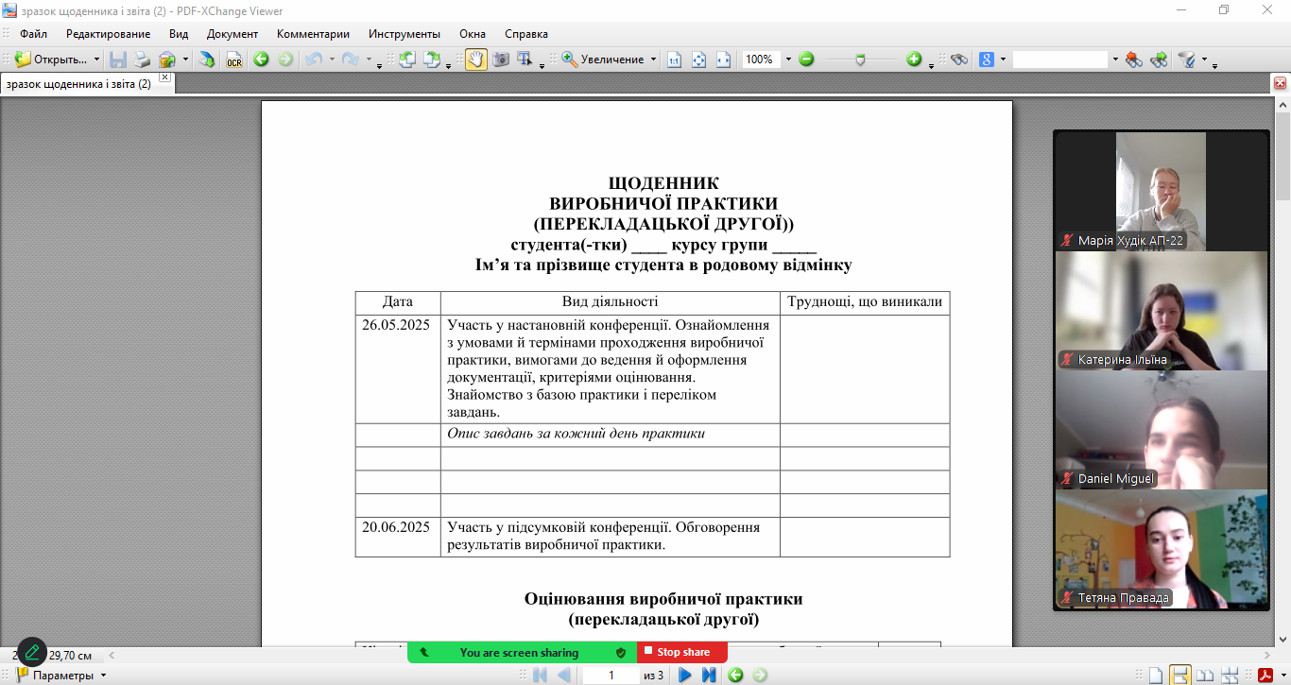Select the Snapshot camera tool
Viewport: 1291px width, 685px height.
pyautogui.click(x=501, y=60)
